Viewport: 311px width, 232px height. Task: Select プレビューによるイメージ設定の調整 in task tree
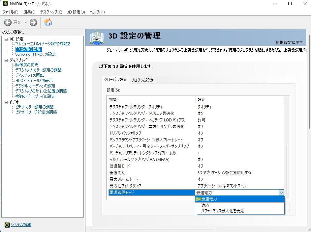point(43,44)
